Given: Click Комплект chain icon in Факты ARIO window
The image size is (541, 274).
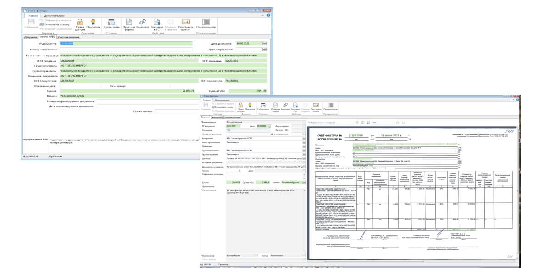Looking at the screenshot, I should (x=143, y=22).
